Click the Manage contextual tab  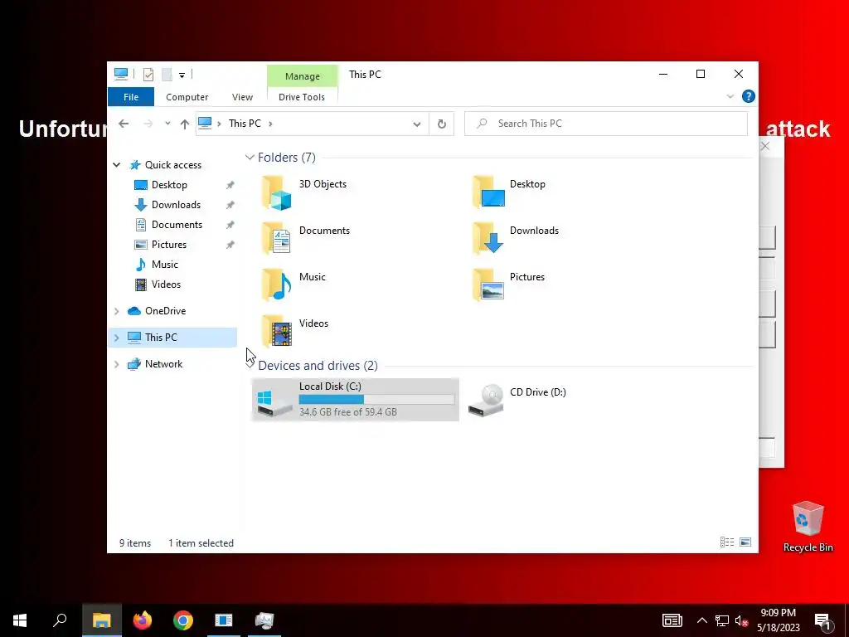pos(302,76)
